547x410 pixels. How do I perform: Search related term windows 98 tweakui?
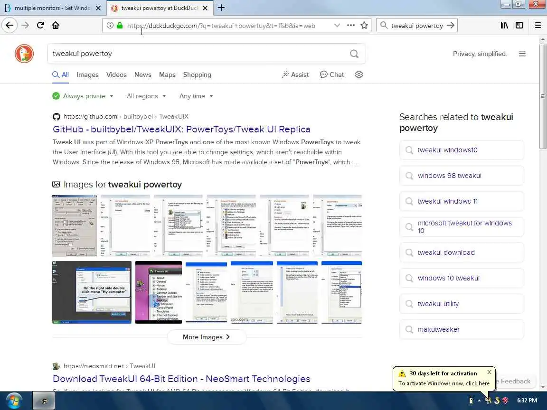click(x=462, y=176)
